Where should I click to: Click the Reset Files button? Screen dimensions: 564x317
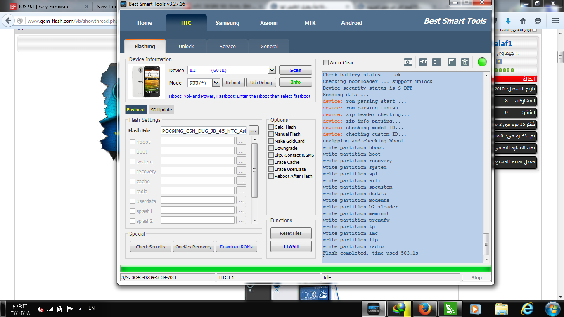tap(291, 233)
